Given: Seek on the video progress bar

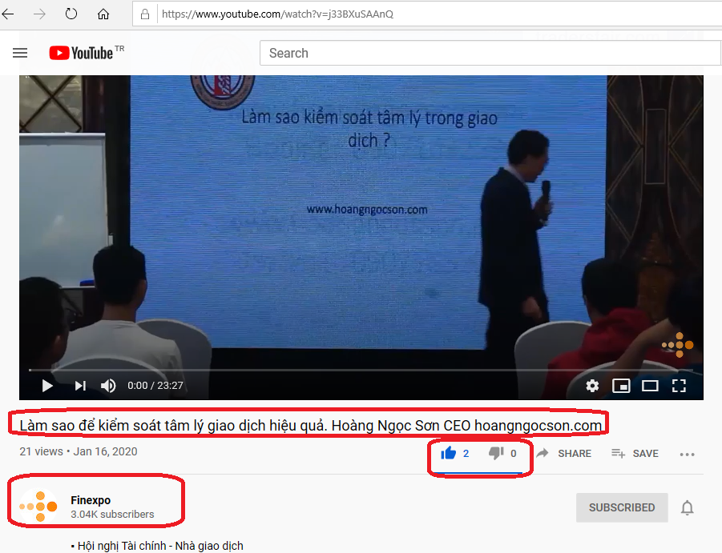Looking at the screenshot, I should pyautogui.click(x=361, y=370).
